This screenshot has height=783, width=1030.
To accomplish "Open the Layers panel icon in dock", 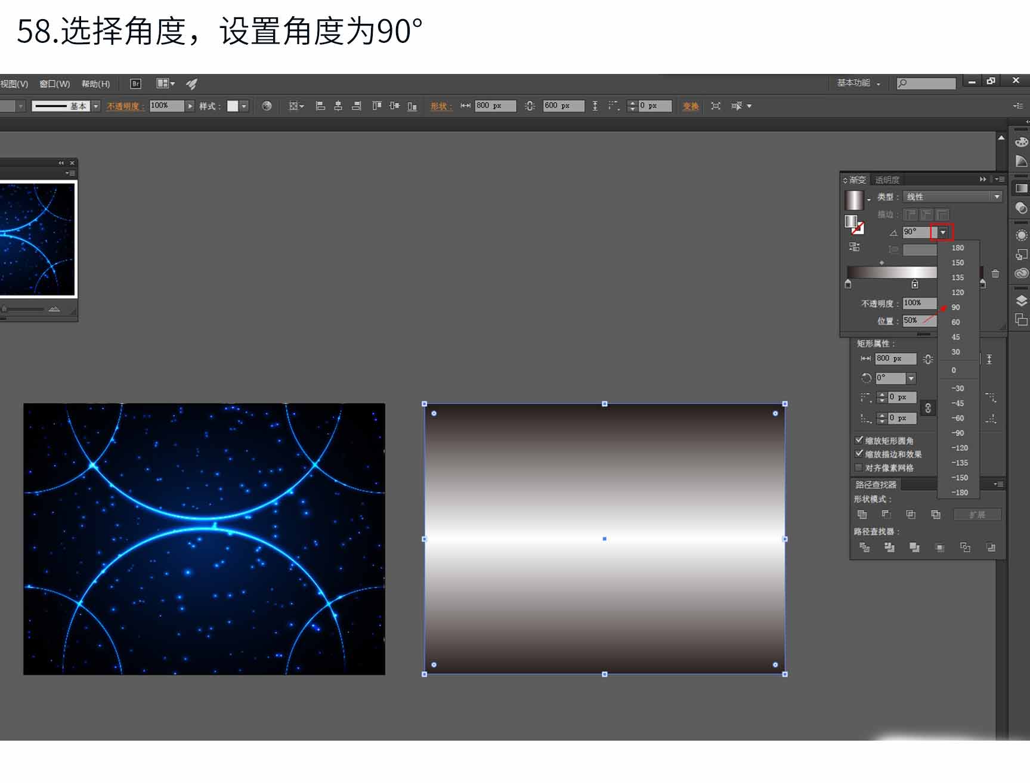I will click(1021, 301).
